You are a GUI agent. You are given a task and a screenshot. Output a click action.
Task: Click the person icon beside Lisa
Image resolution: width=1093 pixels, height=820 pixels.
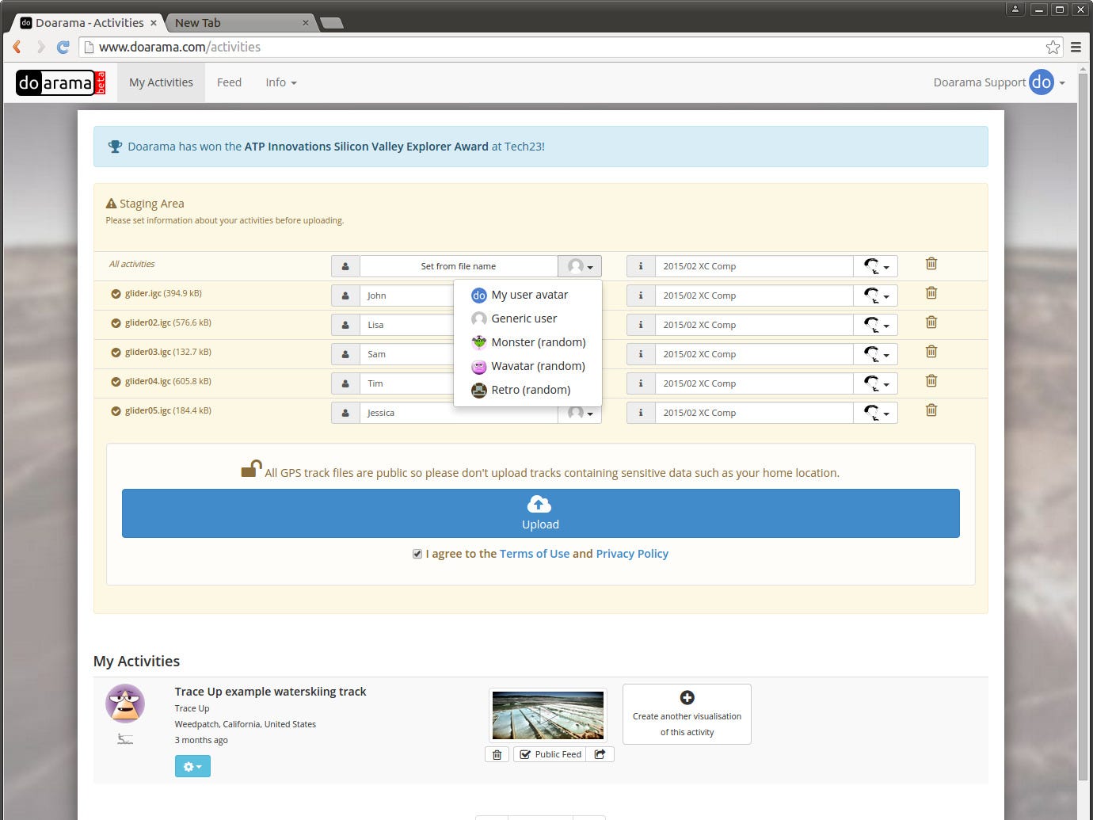(x=345, y=325)
